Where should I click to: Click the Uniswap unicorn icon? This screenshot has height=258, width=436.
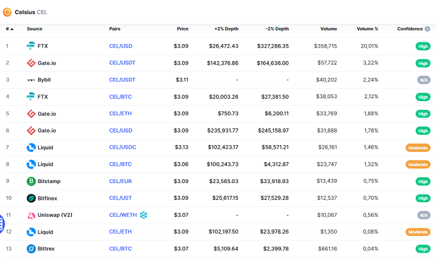point(31,215)
